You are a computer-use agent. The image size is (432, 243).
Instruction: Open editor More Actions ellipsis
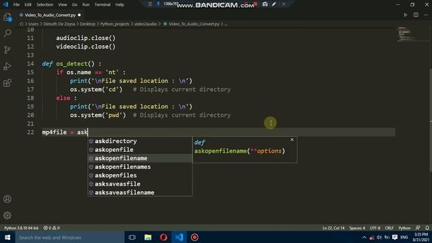coord(426,15)
